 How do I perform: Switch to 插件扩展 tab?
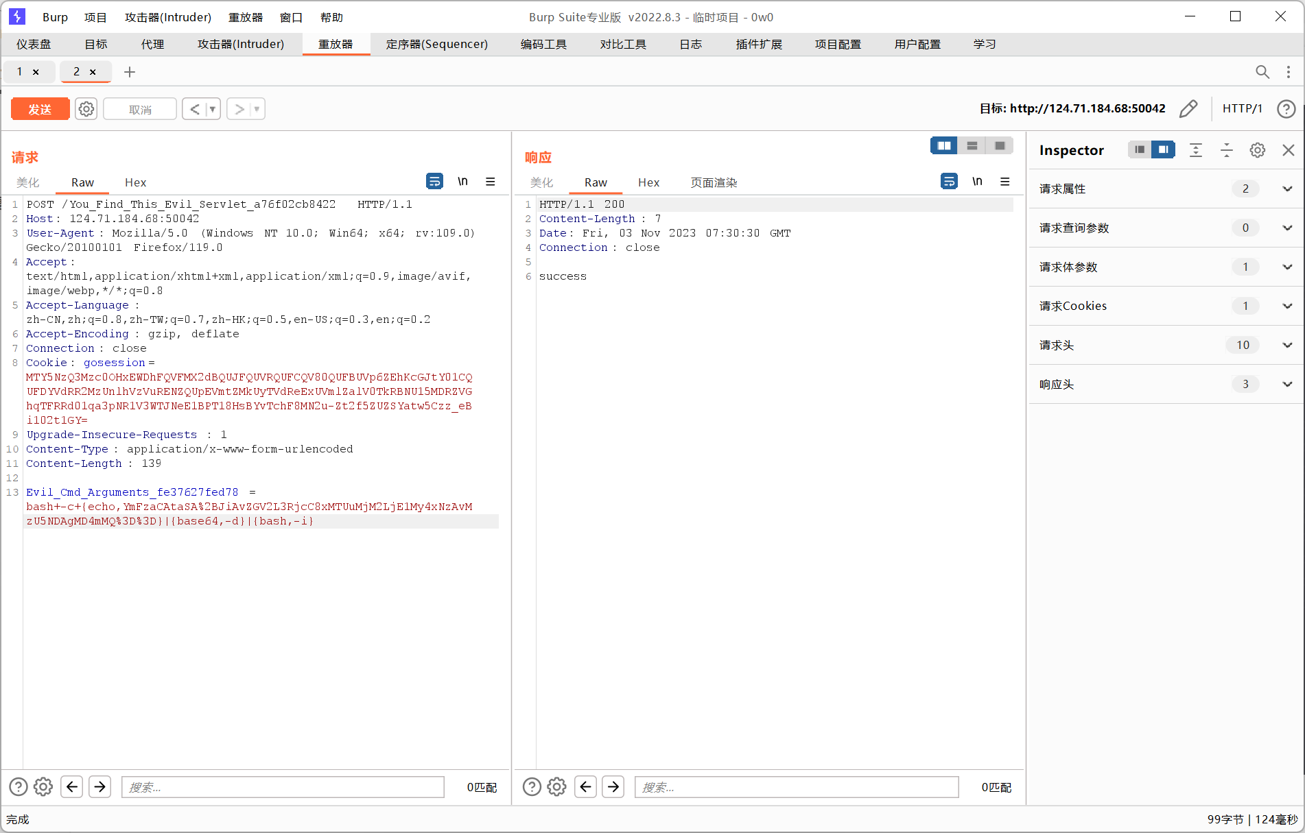click(759, 44)
